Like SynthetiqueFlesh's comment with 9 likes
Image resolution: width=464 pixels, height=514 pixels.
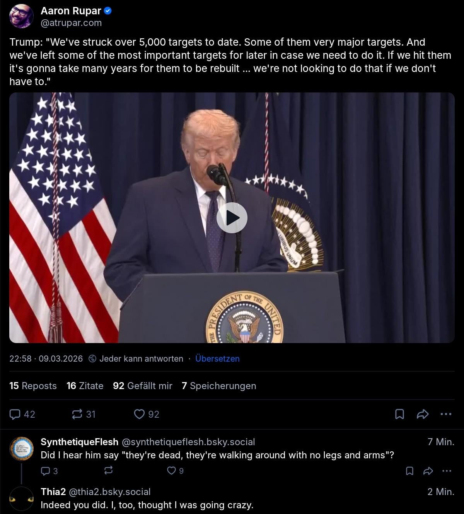[175, 471]
